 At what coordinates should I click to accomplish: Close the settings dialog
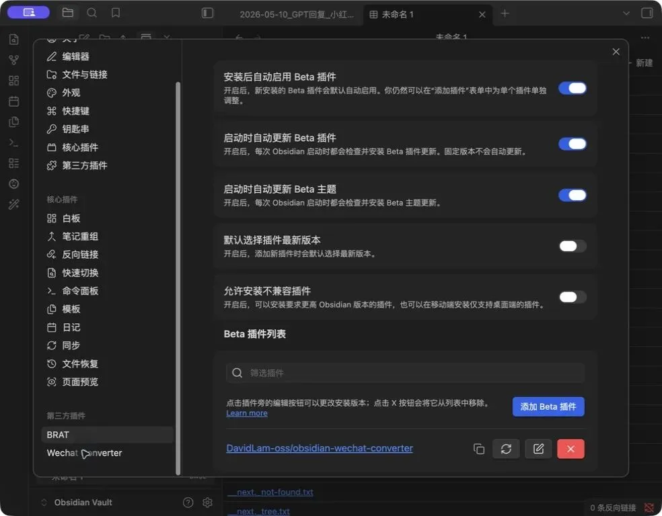pyautogui.click(x=616, y=52)
